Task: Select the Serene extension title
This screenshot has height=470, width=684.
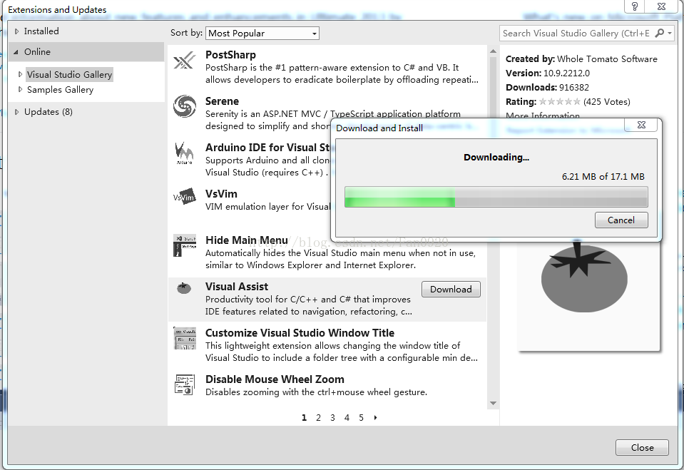Action: (x=222, y=101)
